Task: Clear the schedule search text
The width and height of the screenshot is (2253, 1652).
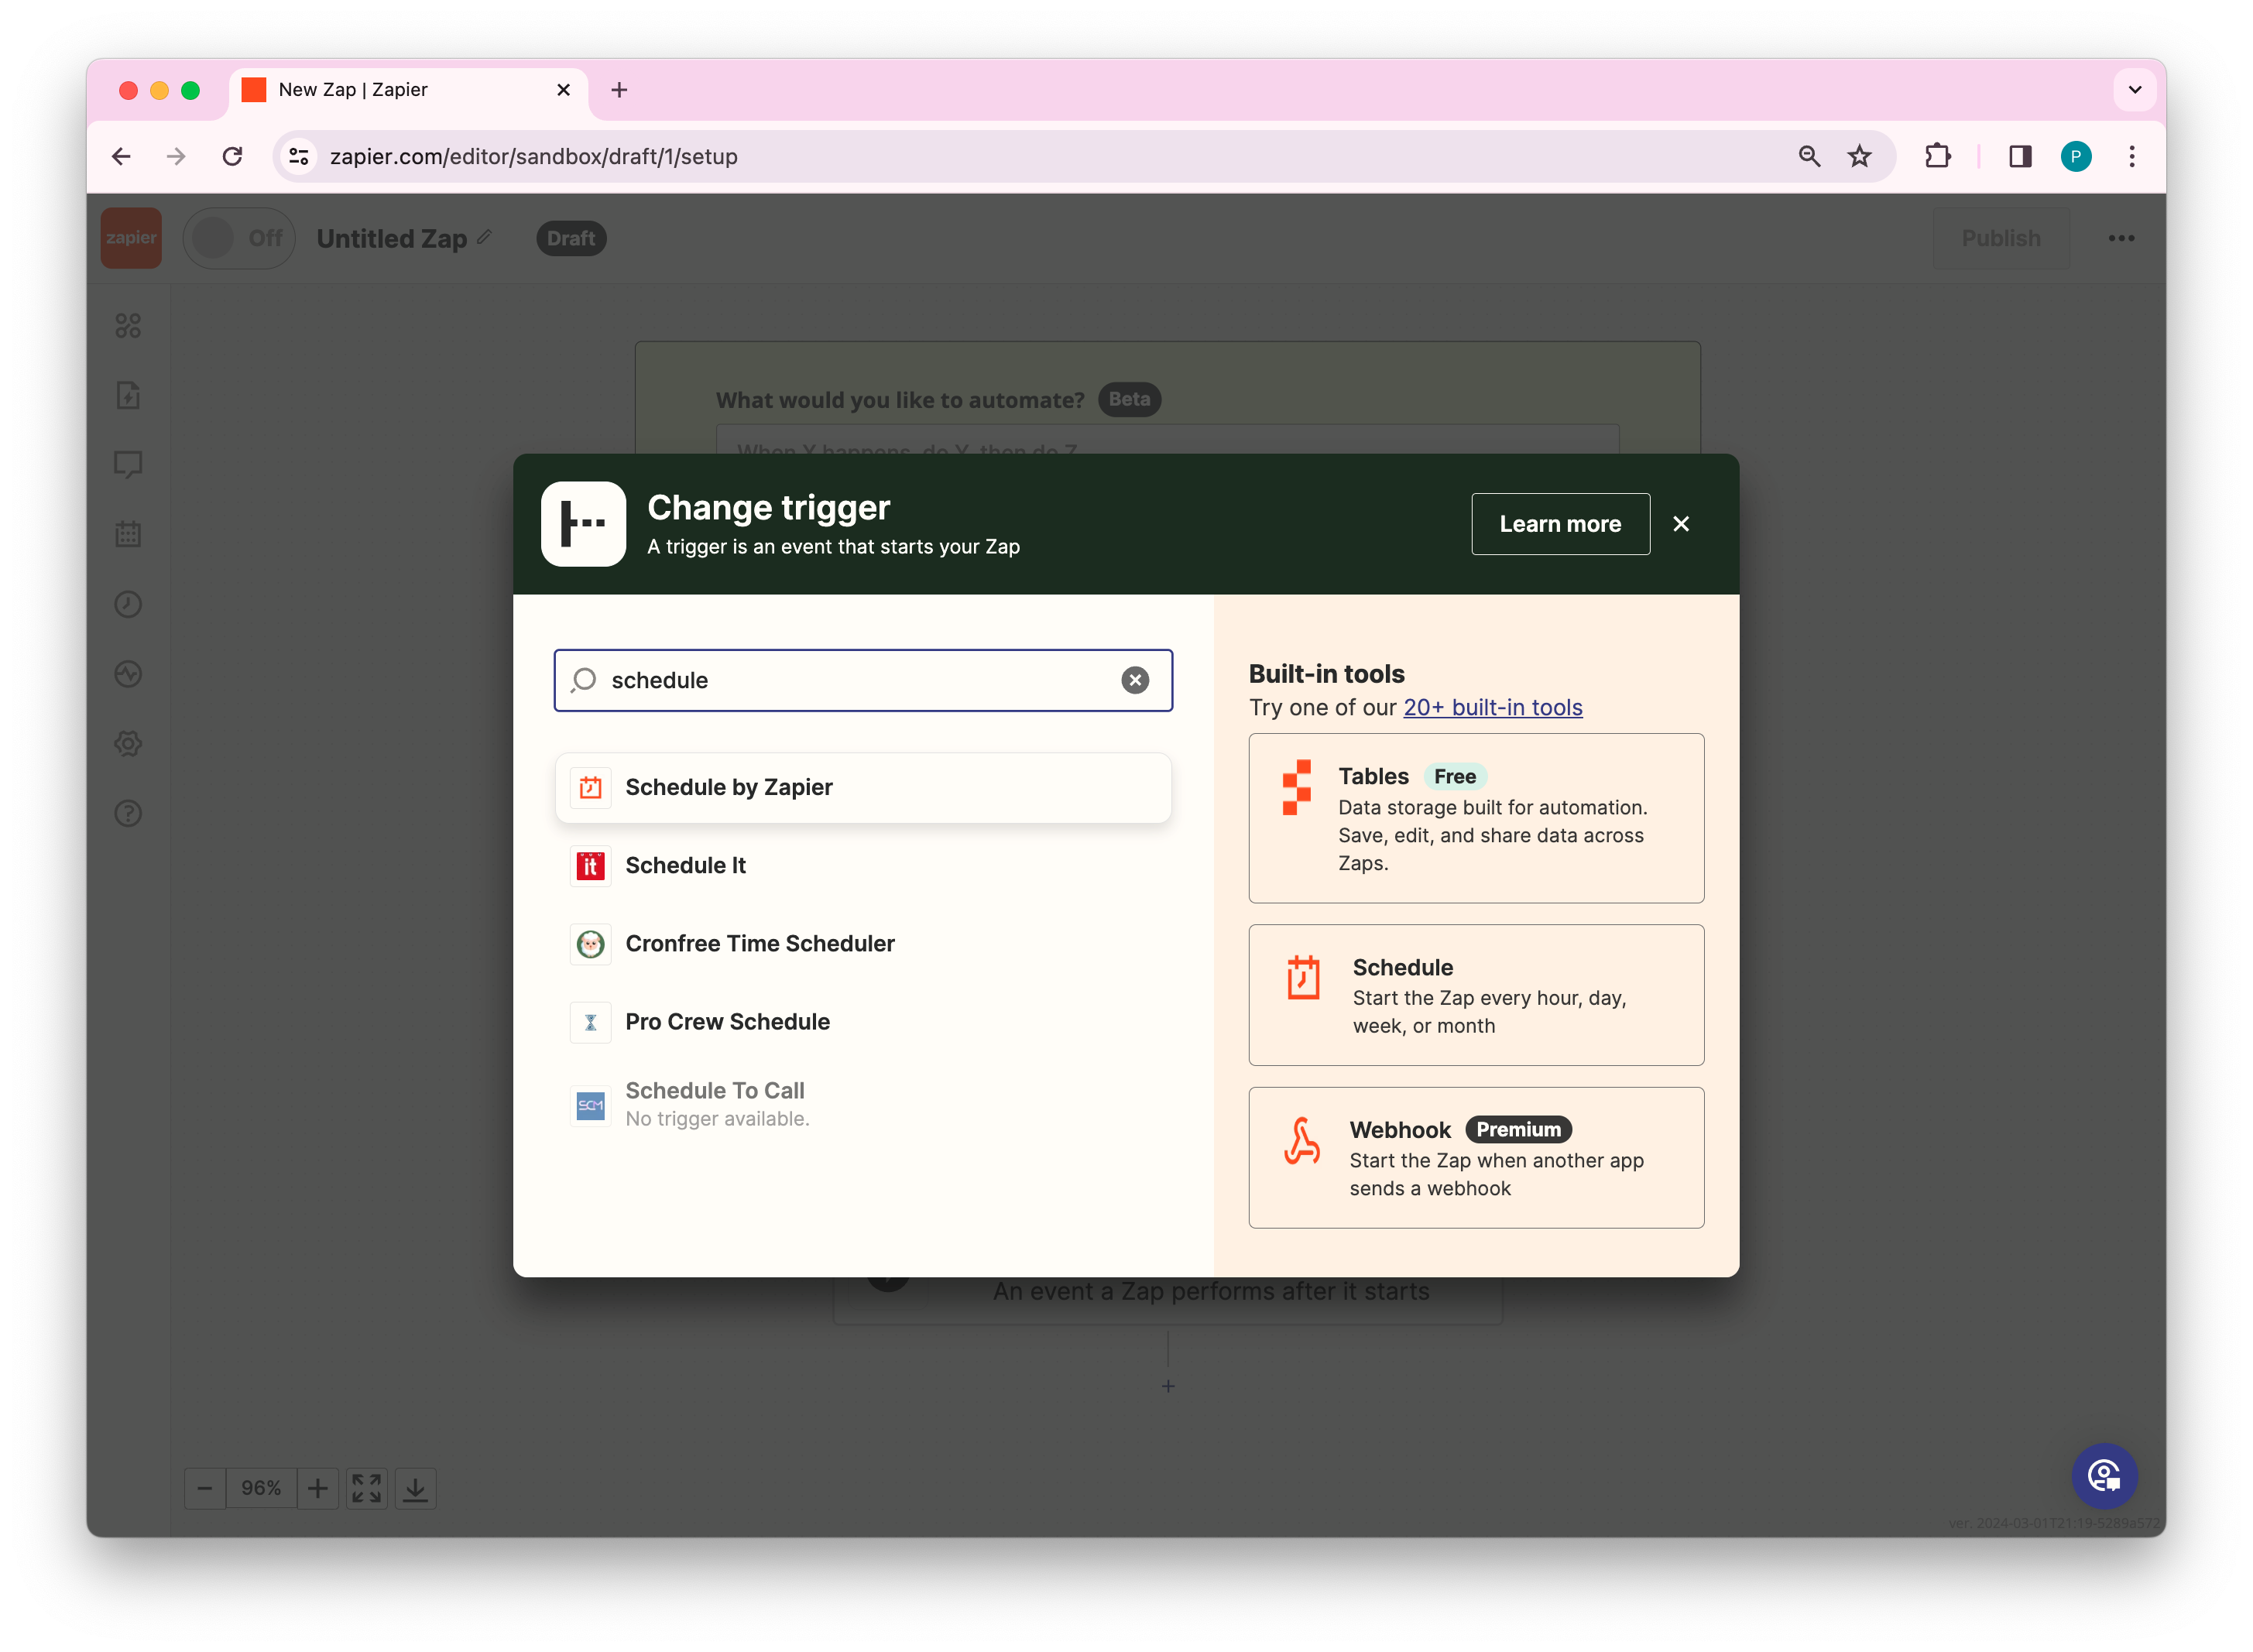Action: point(1134,680)
